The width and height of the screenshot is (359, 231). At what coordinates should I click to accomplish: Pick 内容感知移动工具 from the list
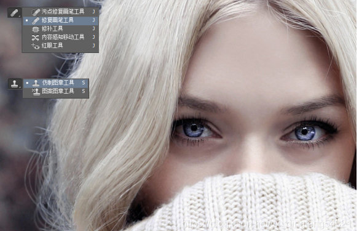(60, 37)
